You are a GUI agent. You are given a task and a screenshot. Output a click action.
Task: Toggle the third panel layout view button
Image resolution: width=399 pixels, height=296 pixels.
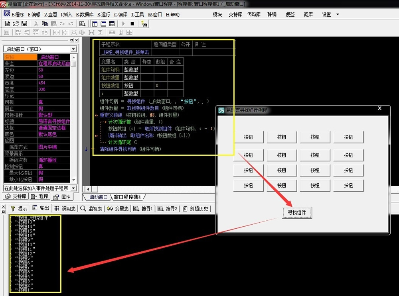coord(111,24)
